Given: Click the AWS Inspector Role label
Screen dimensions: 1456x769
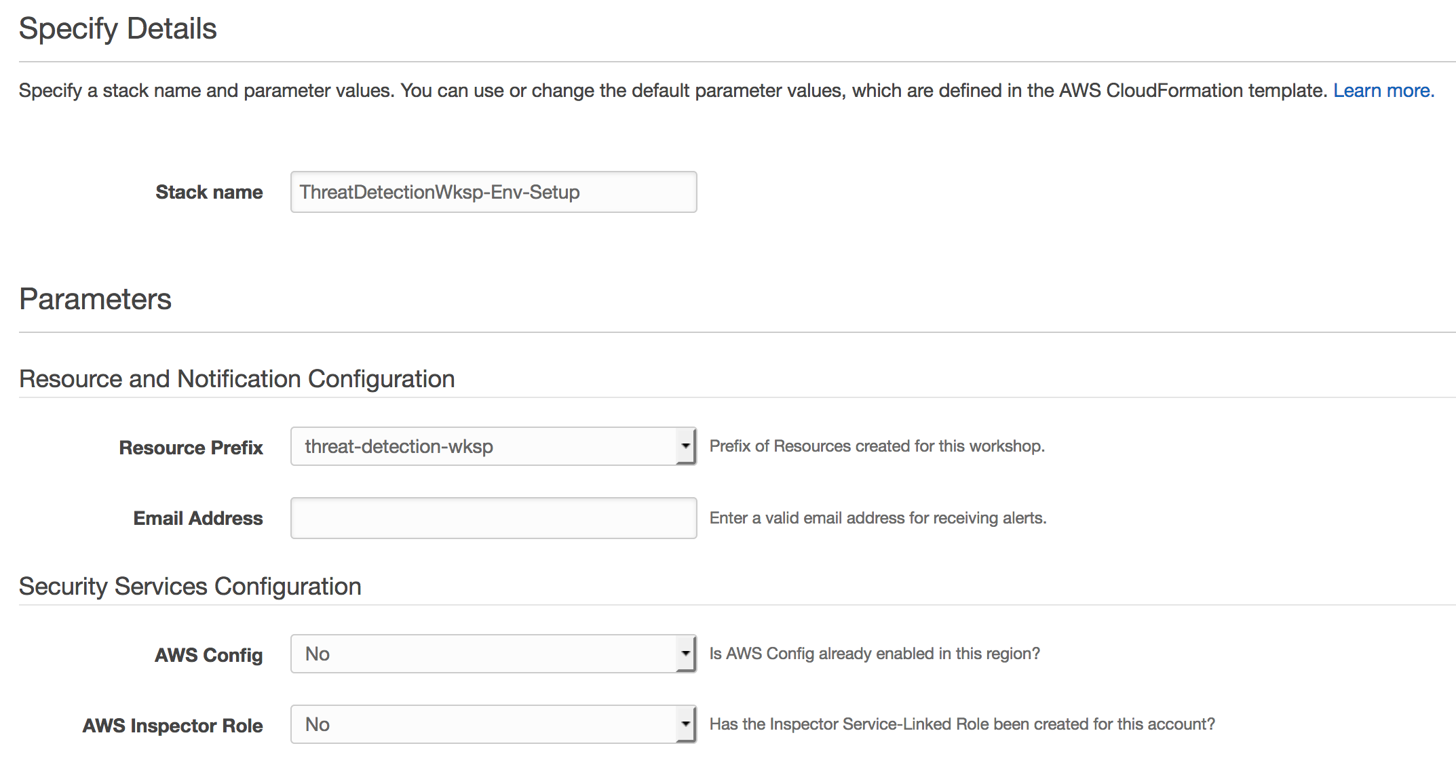Looking at the screenshot, I should pyautogui.click(x=172, y=726).
